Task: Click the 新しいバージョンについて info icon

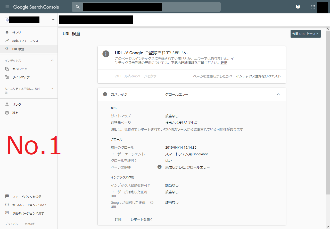Action: point(7,205)
